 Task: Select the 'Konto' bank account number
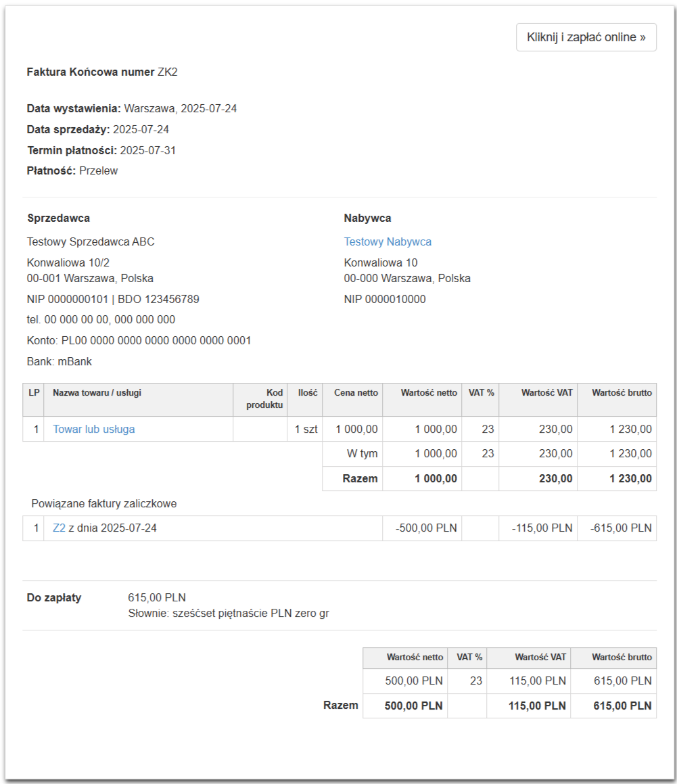[x=156, y=340]
